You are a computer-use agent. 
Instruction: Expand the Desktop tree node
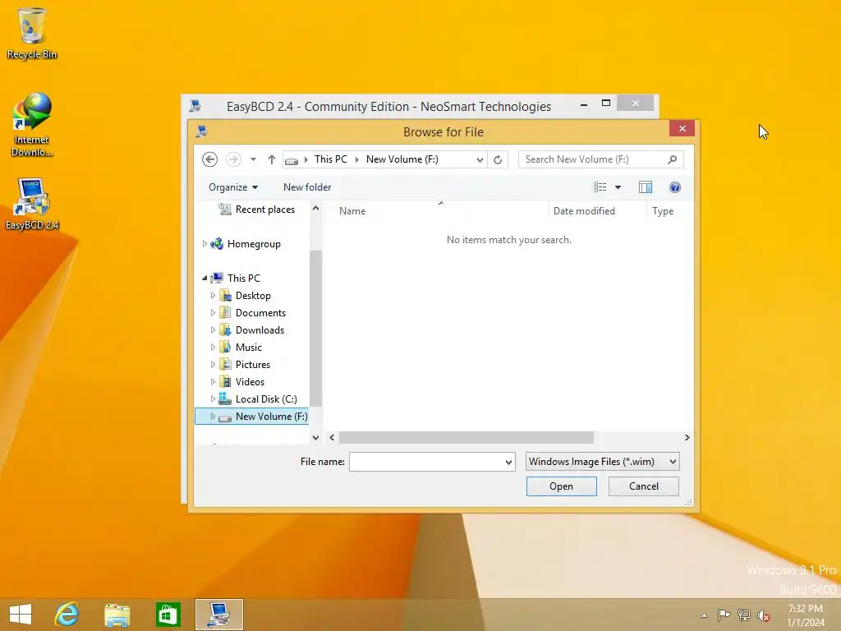pos(213,295)
